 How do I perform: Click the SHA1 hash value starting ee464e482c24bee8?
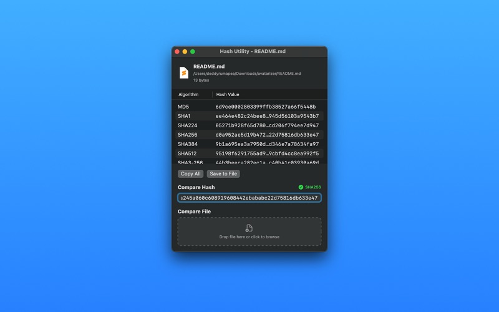coord(267,116)
